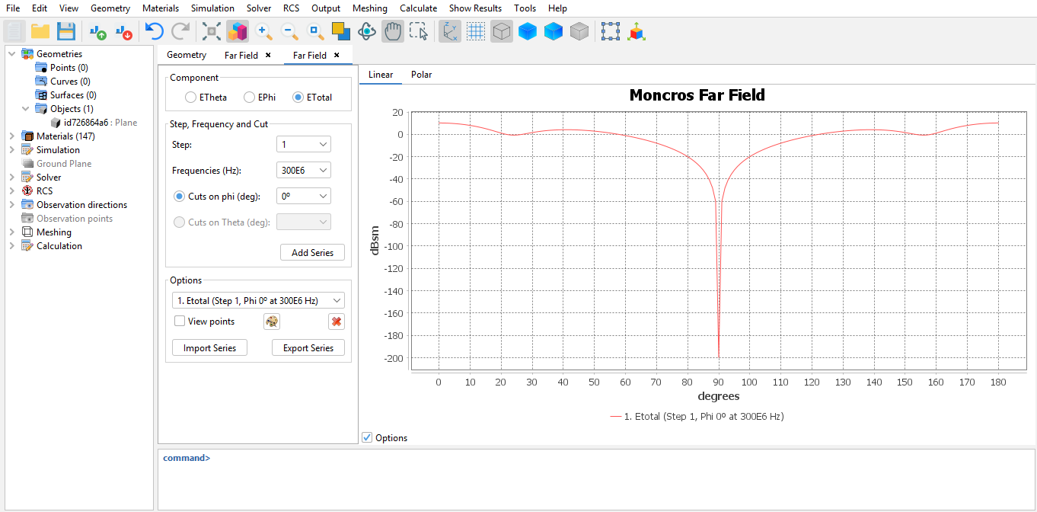1037x512 pixels.
Task: Toggle the XYZ axes icon
Action: (450, 31)
